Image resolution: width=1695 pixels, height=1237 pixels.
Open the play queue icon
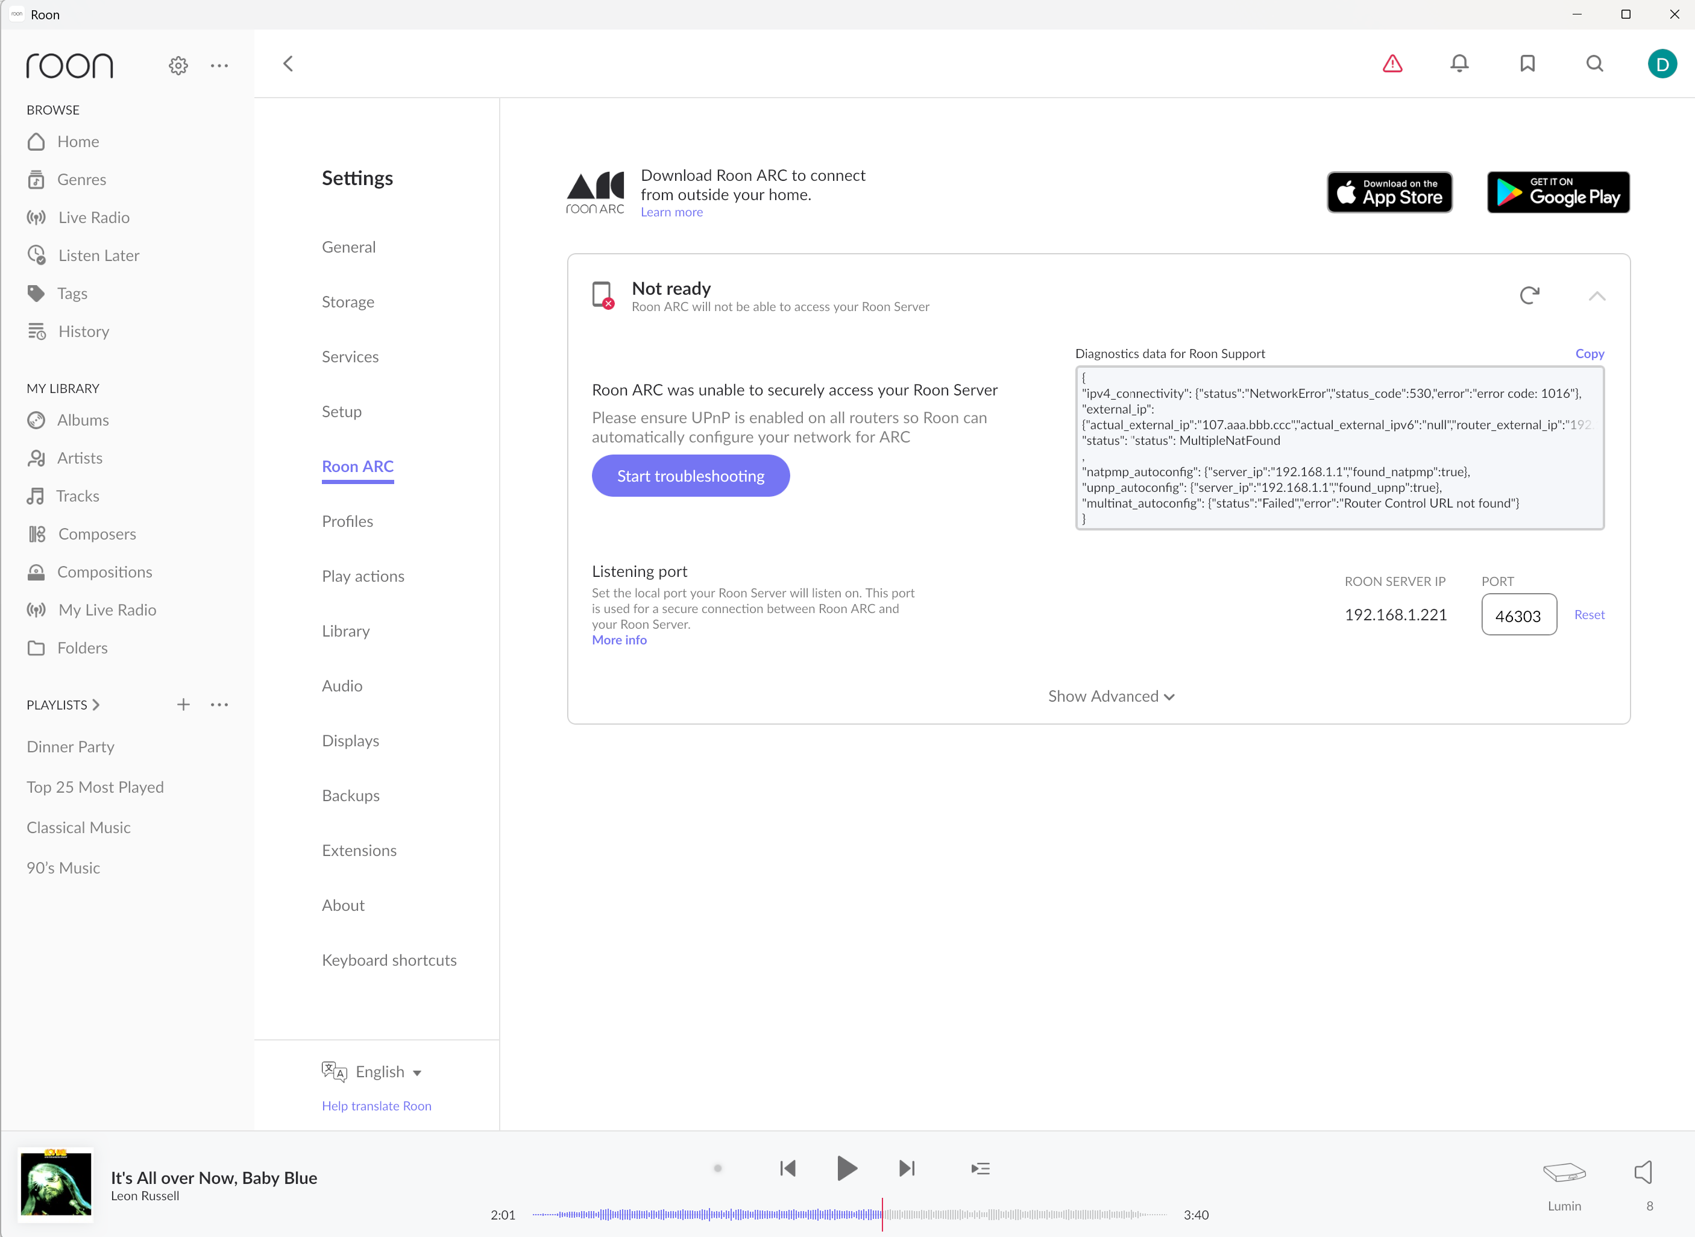tap(980, 1168)
